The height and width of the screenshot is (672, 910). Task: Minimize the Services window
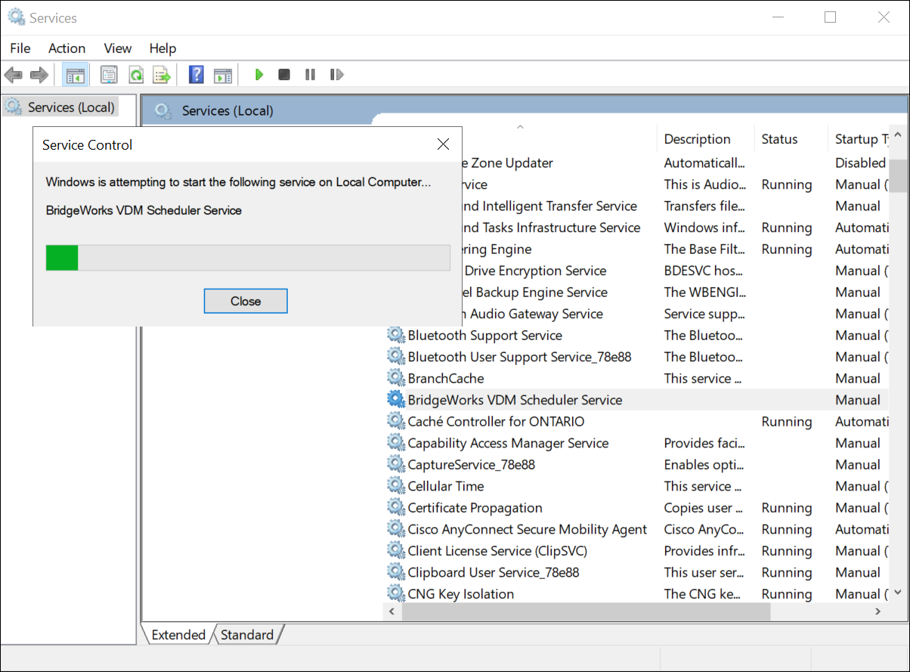778,17
